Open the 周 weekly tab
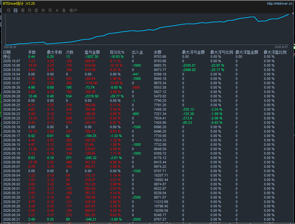Viewport: 295px width, 224px height. (23, 11)
